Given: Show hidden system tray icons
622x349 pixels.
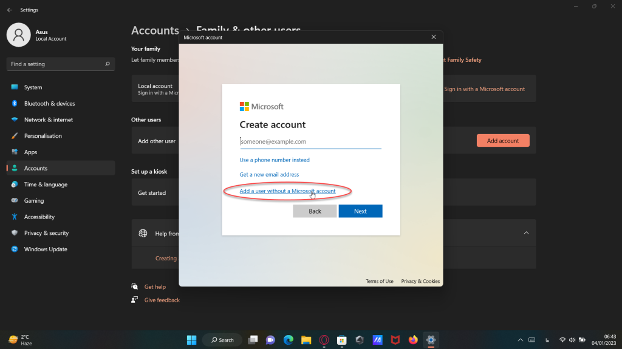Looking at the screenshot, I should (520, 340).
